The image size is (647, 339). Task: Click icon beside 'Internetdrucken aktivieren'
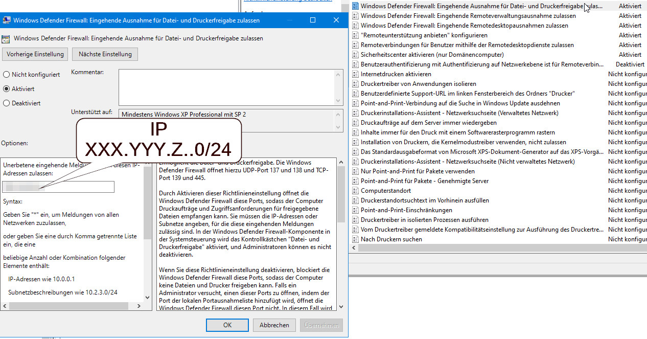[356, 74]
